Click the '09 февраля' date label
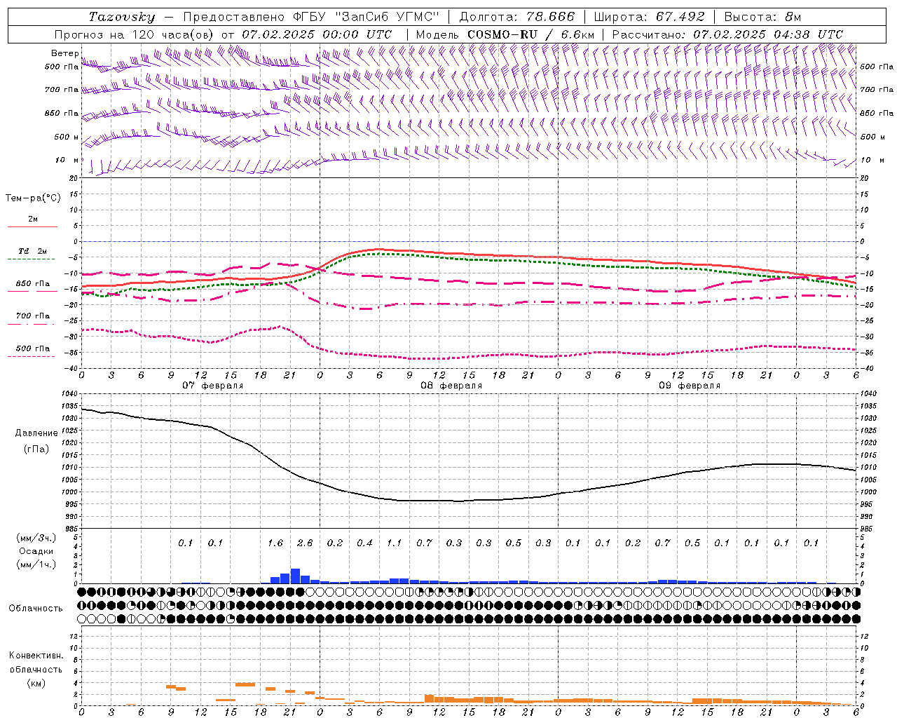This screenshot has height=718, width=897. point(690,386)
